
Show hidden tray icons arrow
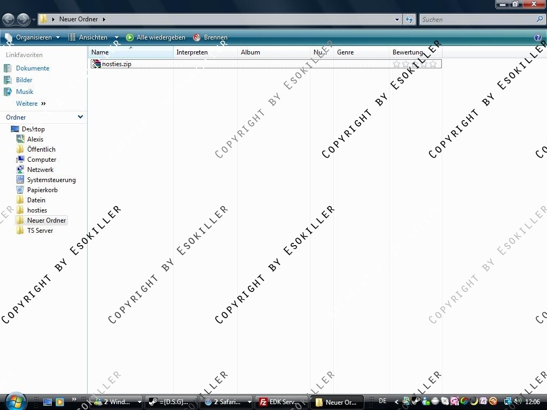[x=396, y=402]
